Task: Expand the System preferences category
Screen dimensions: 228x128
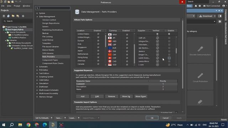Action: pos(37,13)
